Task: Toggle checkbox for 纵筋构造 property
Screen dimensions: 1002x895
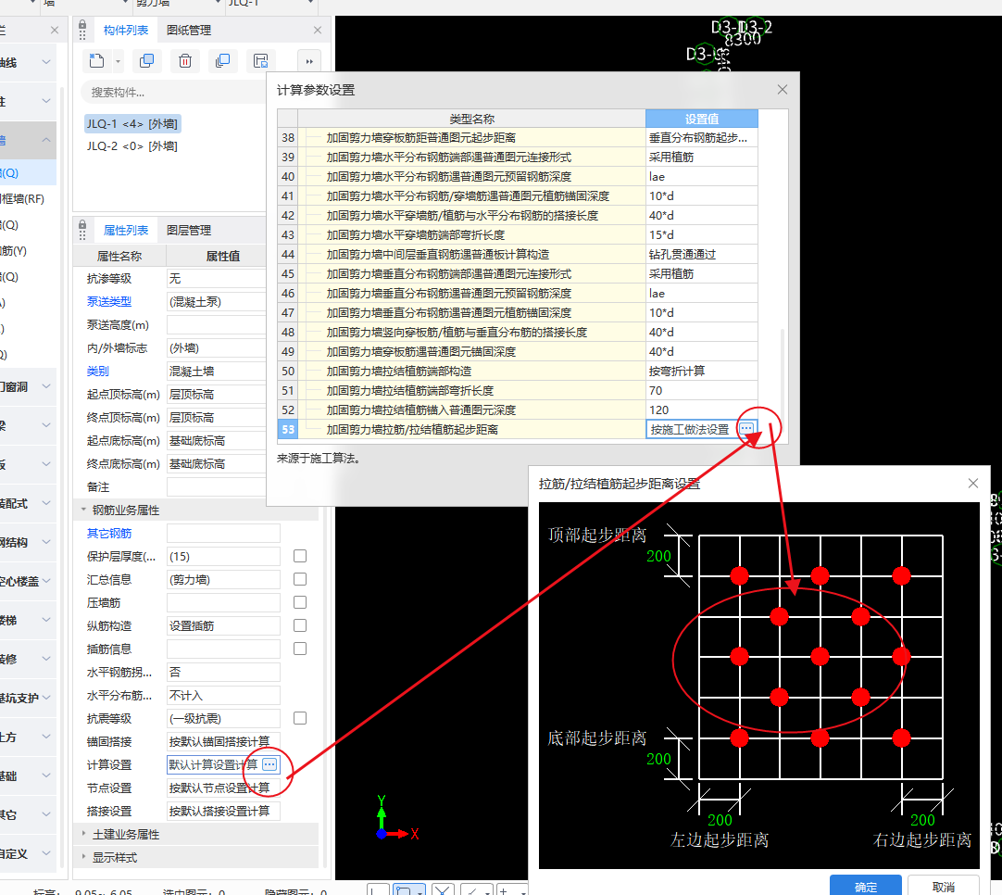Action: click(x=300, y=625)
